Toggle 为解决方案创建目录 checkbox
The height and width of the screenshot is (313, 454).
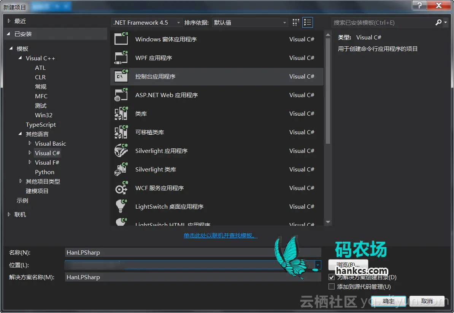pyautogui.click(x=332, y=277)
